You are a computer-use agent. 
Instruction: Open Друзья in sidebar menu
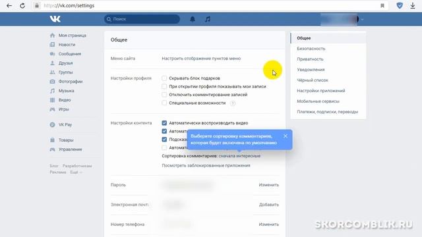pos(66,63)
